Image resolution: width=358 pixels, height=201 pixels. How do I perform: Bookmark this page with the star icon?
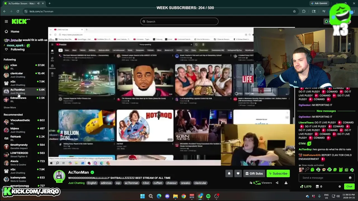pyautogui.click(x=294, y=11)
